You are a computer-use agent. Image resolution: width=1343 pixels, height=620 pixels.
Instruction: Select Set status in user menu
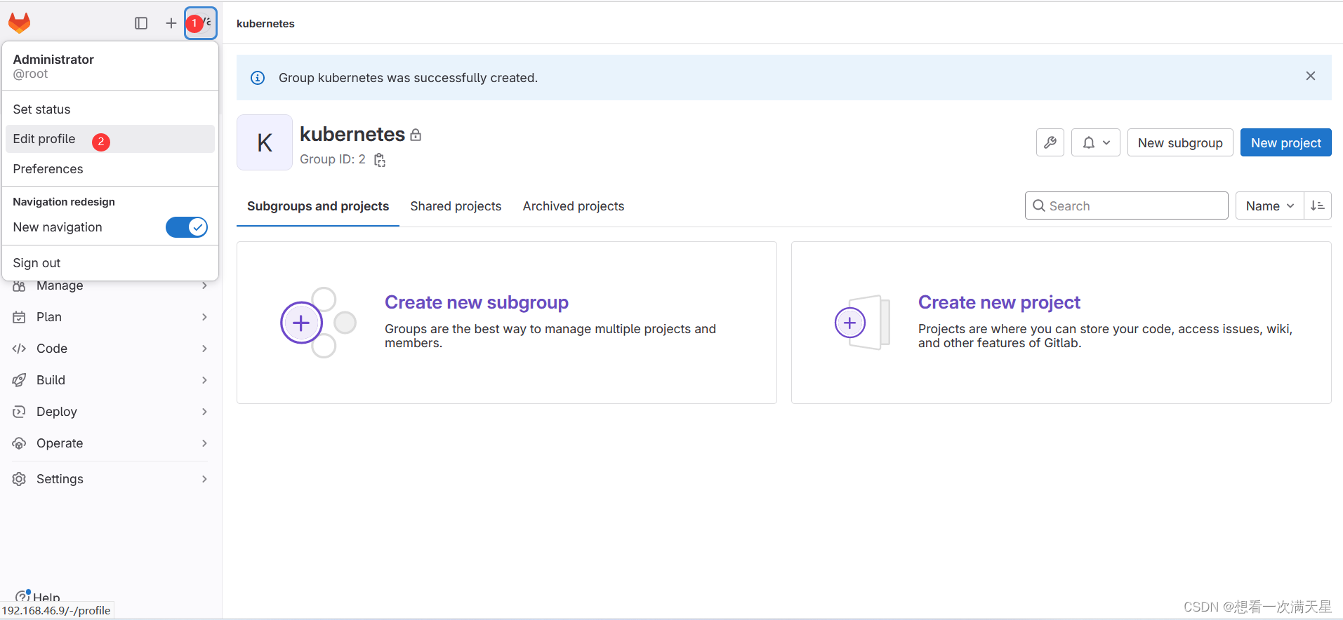pyautogui.click(x=110, y=109)
